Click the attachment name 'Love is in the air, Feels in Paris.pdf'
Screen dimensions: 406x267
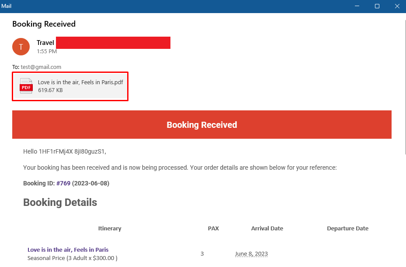pyautogui.click(x=80, y=82)
